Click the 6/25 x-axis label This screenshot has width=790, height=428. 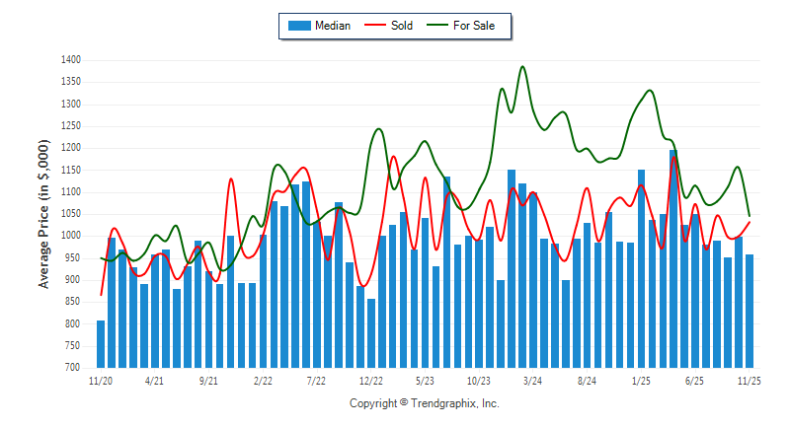tap(695, 380)
